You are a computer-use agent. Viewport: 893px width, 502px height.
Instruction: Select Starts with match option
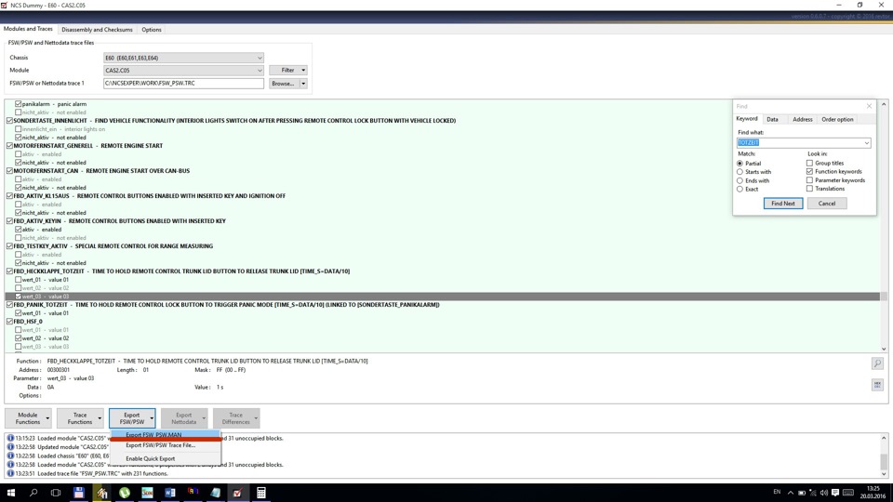pos(740,172)
